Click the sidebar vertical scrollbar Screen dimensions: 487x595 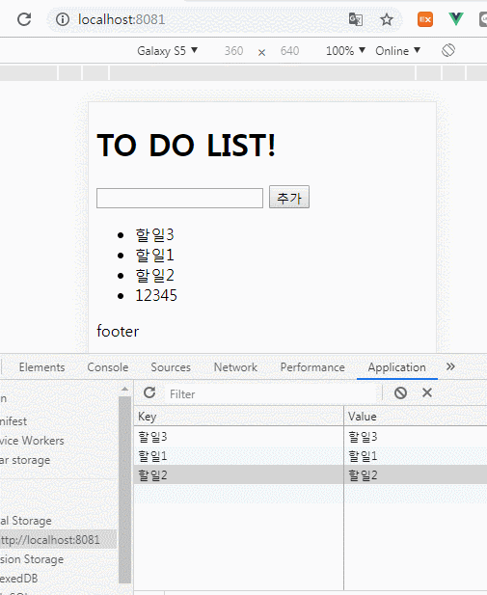(x=124, y=490)
